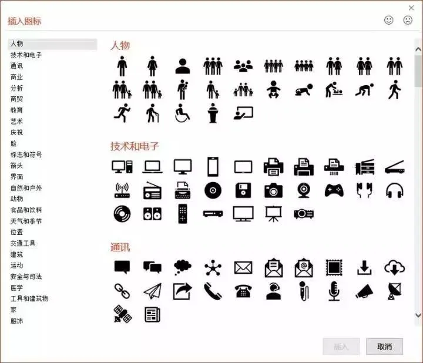Click the scrollbar down arrow
This screenshot has width=423, height=363.
418,315
